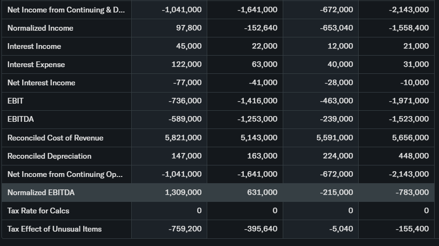Viewport: 439px width, 246px height.
Task: Select the Normalized Income row label
Action: pos(40,28)
